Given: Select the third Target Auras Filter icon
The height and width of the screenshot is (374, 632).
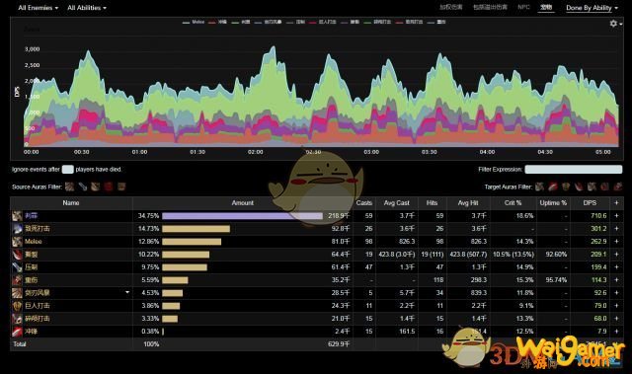Looking at the screenshot, I should point(566,187).
